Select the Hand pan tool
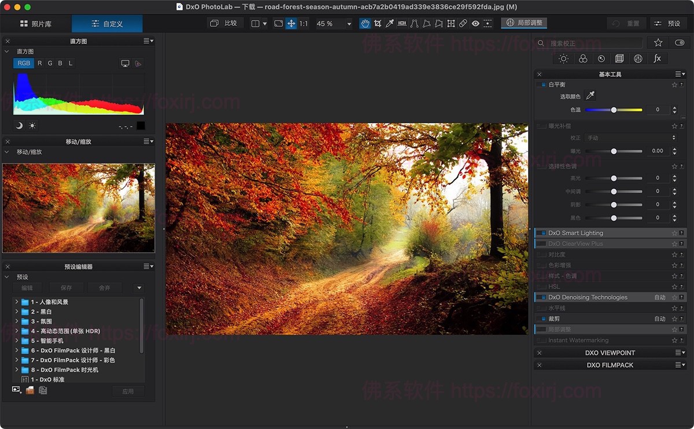The width and height of the screenshot is (694, 429). pyautogui.click(x=365, y=23)
